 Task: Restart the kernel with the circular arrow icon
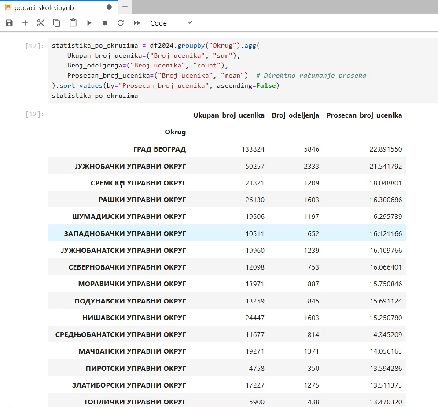point(121,23)
